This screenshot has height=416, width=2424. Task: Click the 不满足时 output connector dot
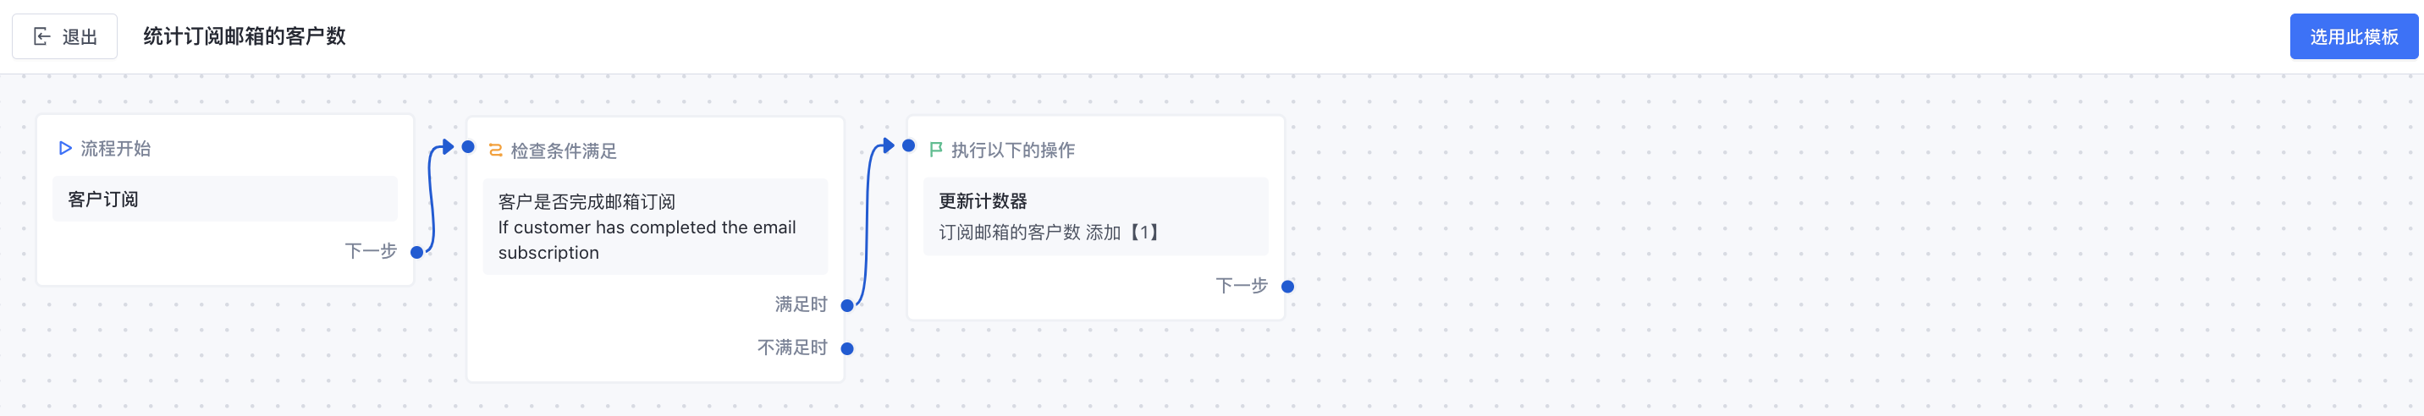847,348
